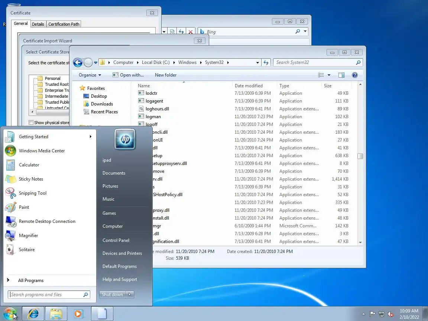Screen dimensions: 428x321
Task: Open Bing search provider dropdown
Action: point(305,31)
